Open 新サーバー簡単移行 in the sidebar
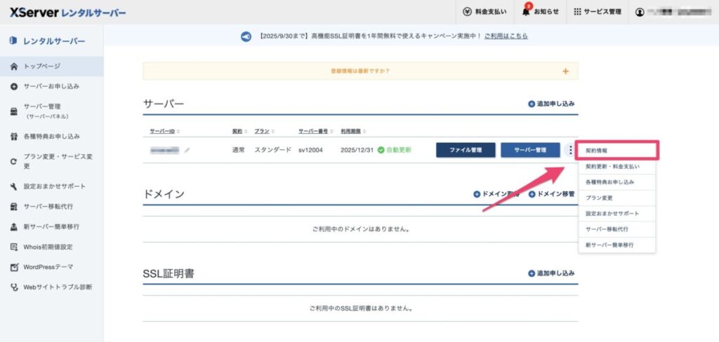 point(52,226)
